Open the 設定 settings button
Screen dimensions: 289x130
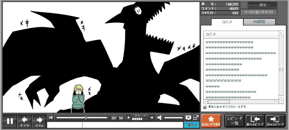pos(262,5)
